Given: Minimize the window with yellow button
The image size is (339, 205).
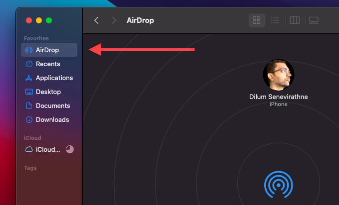Looking at the screenshot, I should (x=39, y=20).
